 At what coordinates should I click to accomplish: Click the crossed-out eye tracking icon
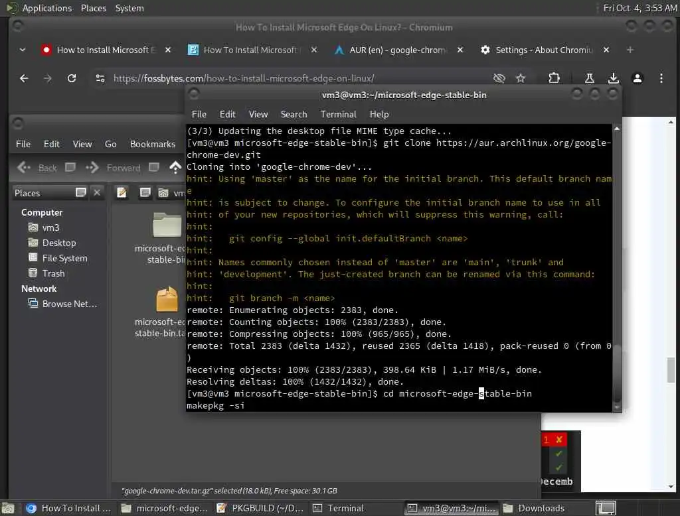coord(499,78)
